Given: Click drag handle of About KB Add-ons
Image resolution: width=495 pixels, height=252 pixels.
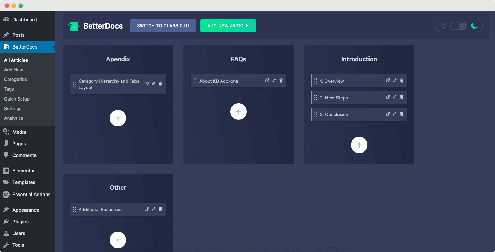Looking at the screenshot, I should pyautogui.click(x=195, y=81).
